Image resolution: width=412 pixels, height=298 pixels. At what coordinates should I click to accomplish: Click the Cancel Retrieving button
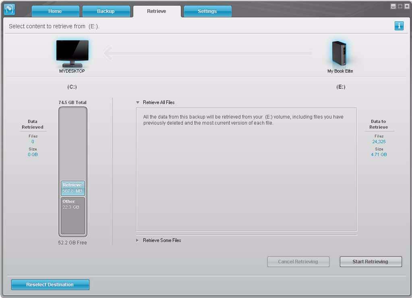tap(298, 261)
